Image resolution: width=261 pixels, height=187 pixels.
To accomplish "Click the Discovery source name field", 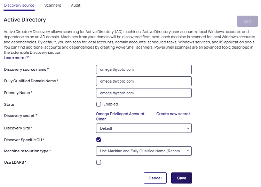I will pyautogui.click(x=144, y=69).
